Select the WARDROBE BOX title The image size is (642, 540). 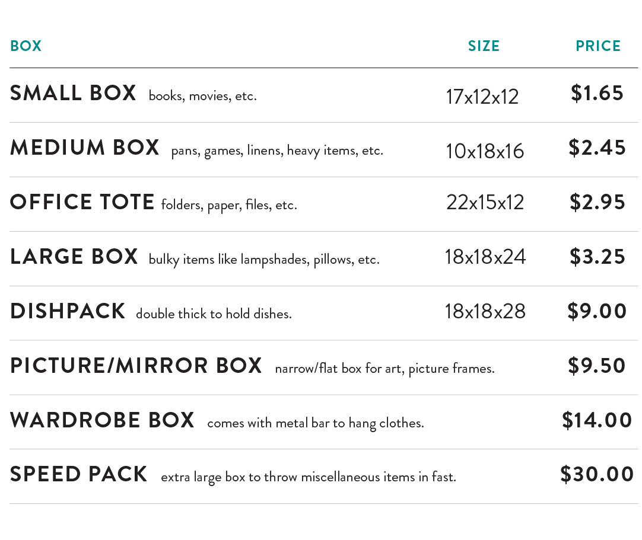(102, 420)
